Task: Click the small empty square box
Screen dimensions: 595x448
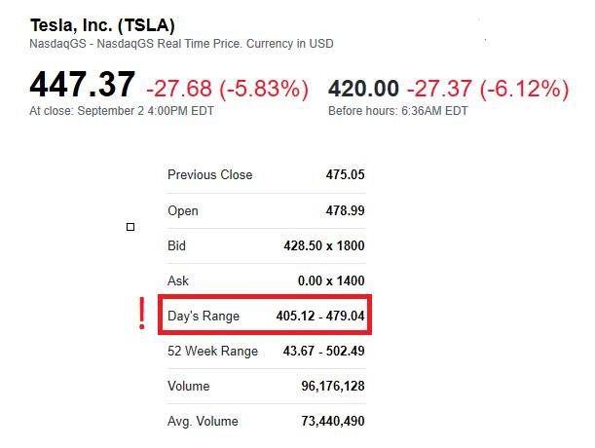Action: (130, 227)
